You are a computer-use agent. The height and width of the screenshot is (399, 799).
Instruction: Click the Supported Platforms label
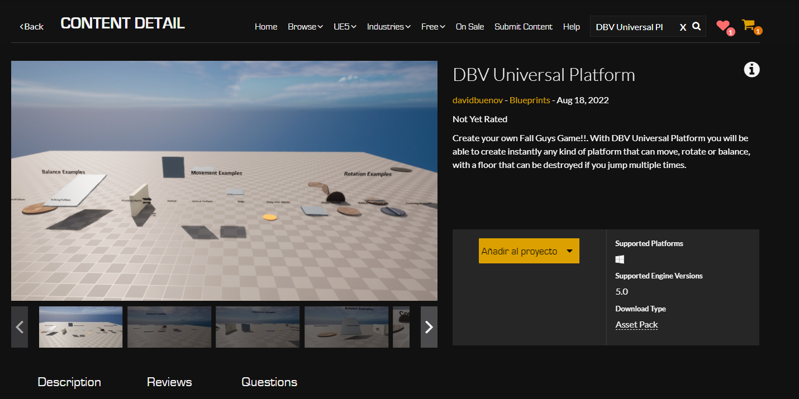point(649,243)
